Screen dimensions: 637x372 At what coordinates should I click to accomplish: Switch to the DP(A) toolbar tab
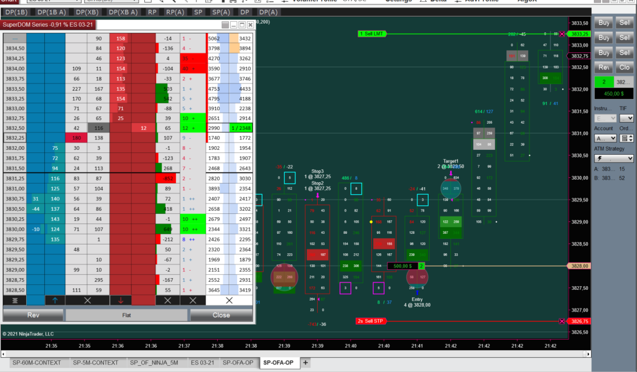(268, 12)
